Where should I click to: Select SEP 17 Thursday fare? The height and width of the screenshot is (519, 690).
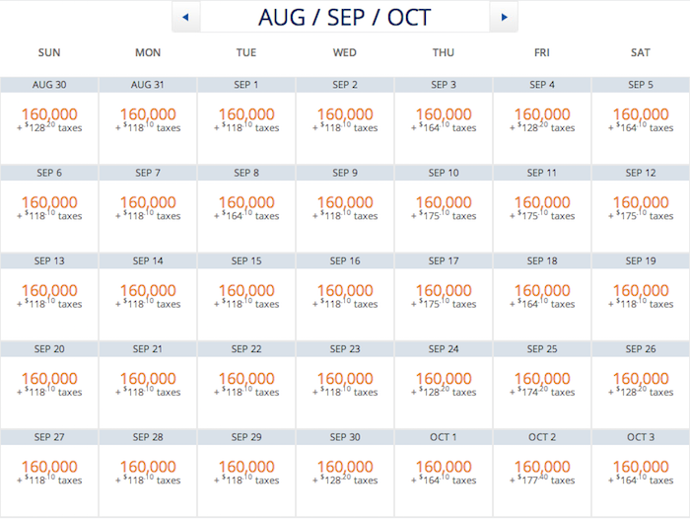click(444, 297)
